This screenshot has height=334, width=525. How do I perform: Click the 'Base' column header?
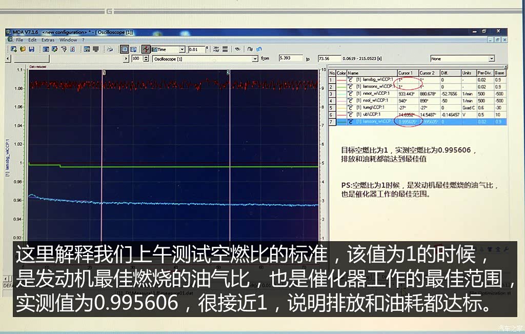[500, 73]
